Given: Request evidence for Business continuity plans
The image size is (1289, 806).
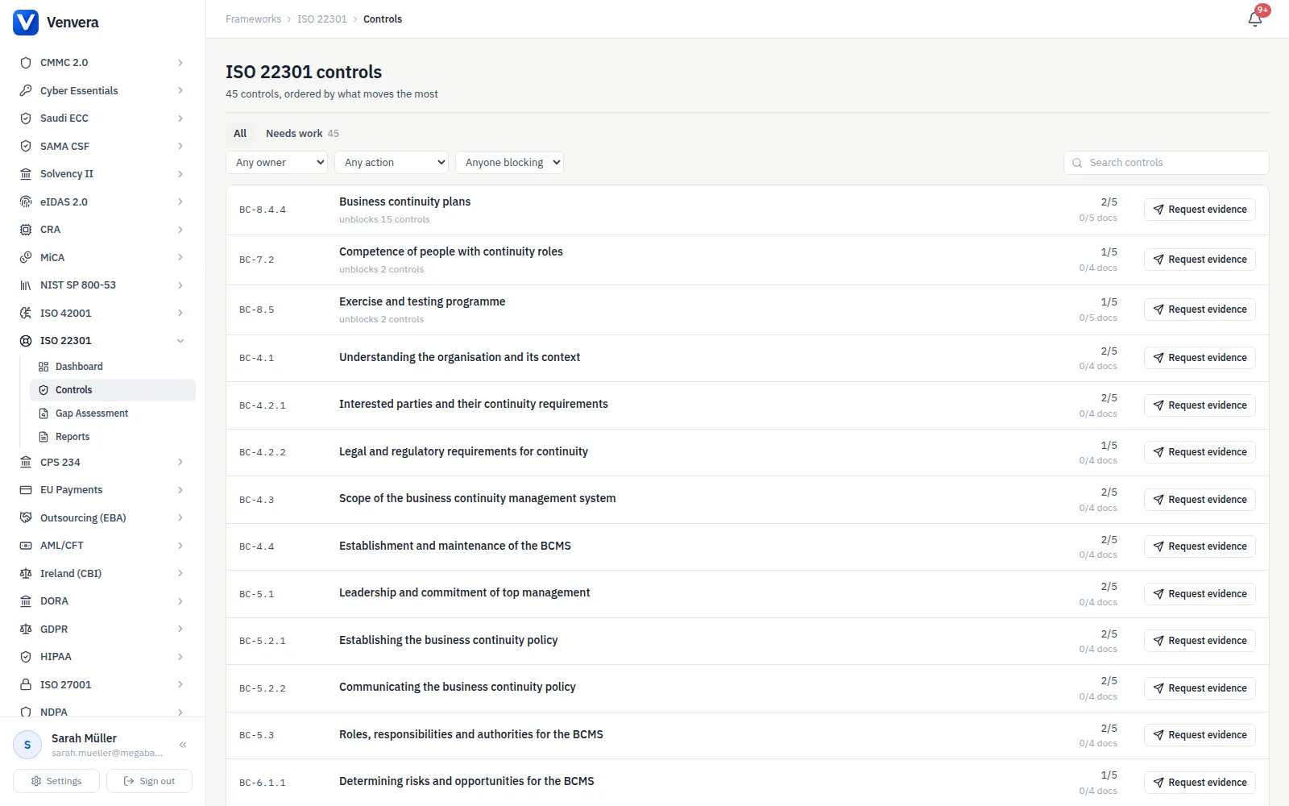Looking at the screenshot, I should (x=1200, y=210).
